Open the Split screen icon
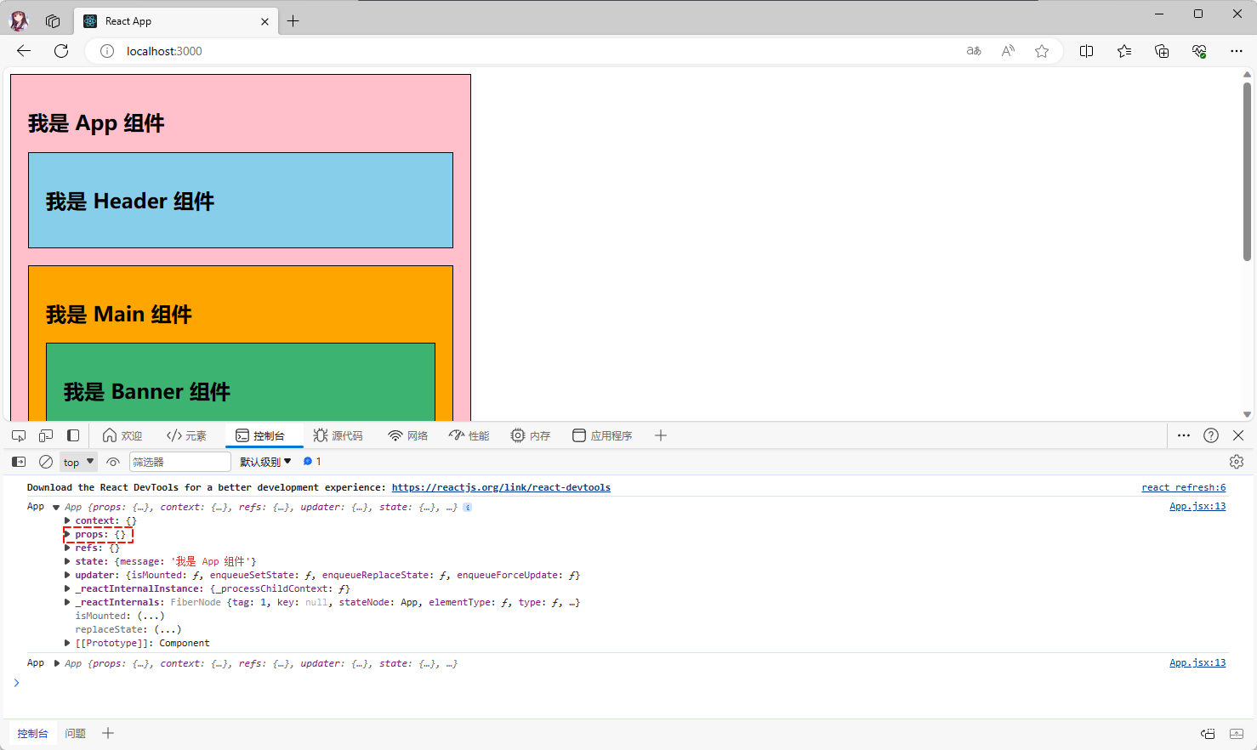This screenshot has height=750, width=1257. (1086, 51)
